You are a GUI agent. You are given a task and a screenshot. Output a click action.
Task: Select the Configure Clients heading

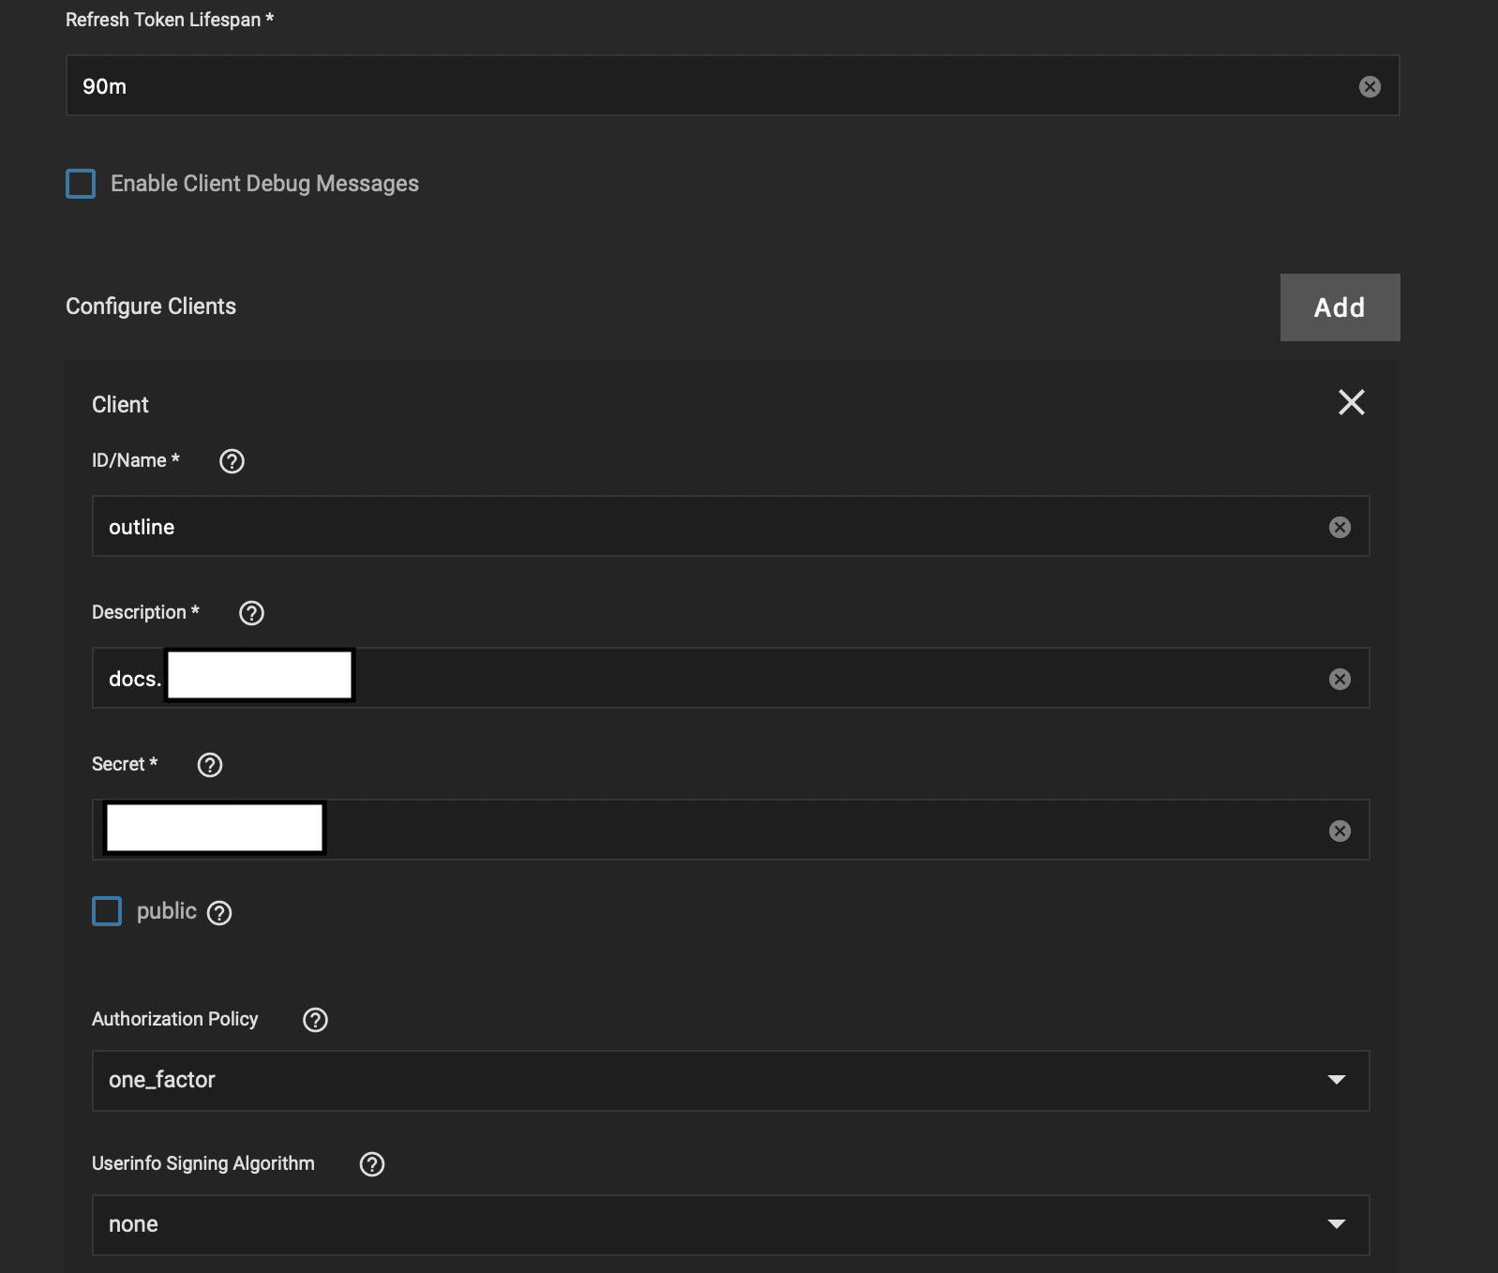[151, 307]
